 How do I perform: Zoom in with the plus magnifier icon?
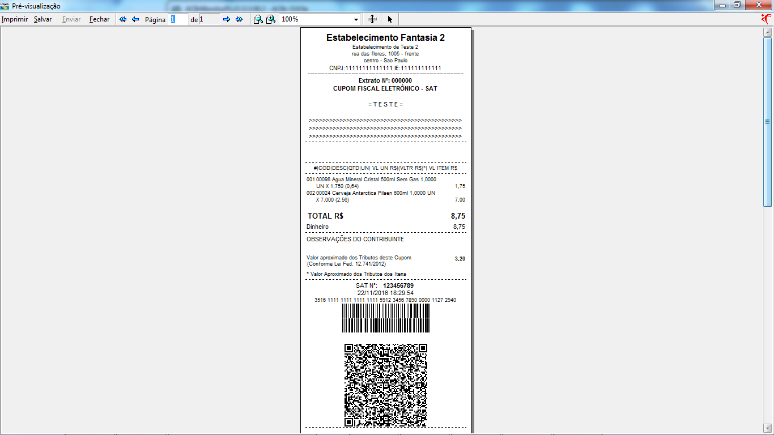(271, 19)
